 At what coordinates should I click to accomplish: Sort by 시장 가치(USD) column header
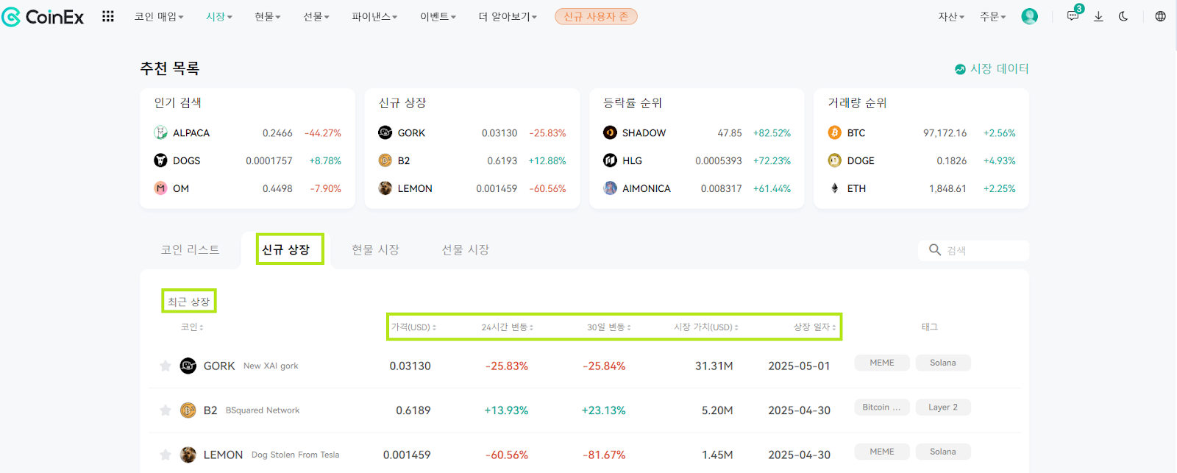706,327
